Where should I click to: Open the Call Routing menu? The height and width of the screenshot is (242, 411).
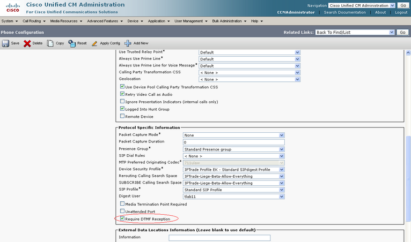[x=34, y=21]
